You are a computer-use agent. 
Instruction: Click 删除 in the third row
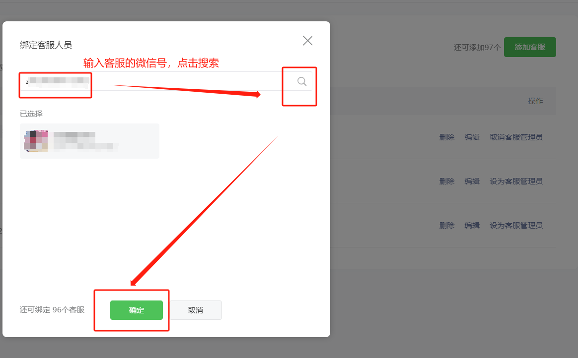point(447,226)
